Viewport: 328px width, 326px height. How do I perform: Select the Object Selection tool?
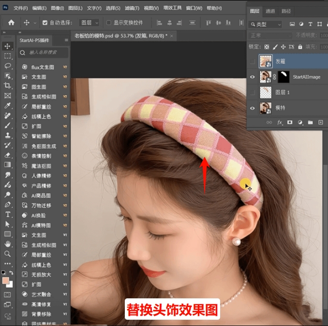point(8,76)
